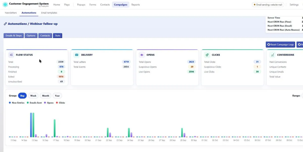Group the chart by Week
Screen dimensions: 303x152
33,96
